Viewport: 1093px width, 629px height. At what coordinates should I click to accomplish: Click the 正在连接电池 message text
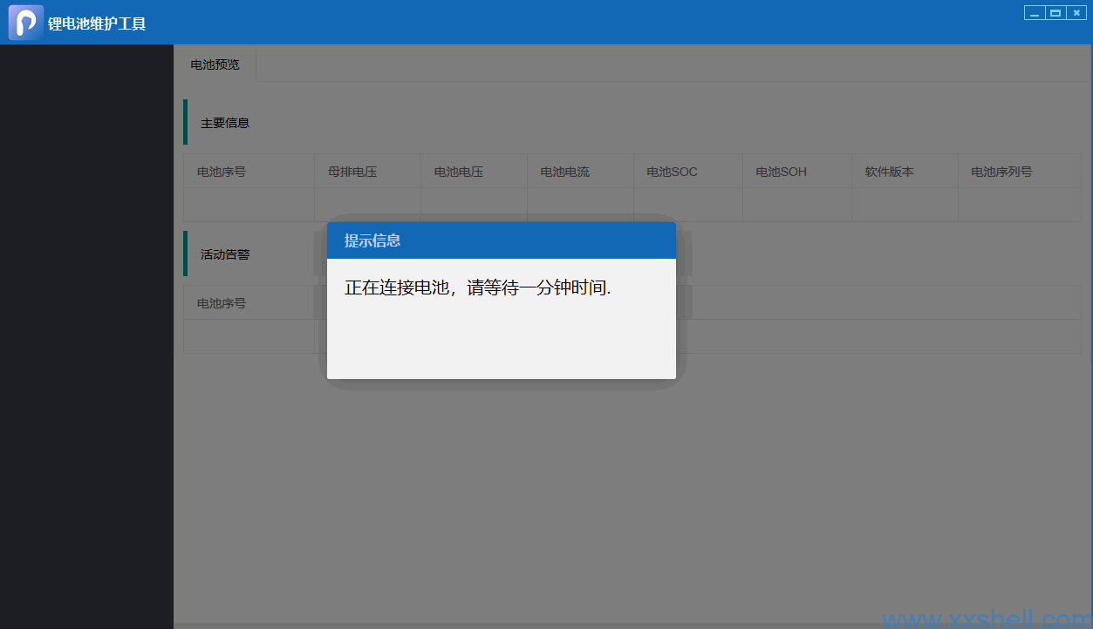477,287
